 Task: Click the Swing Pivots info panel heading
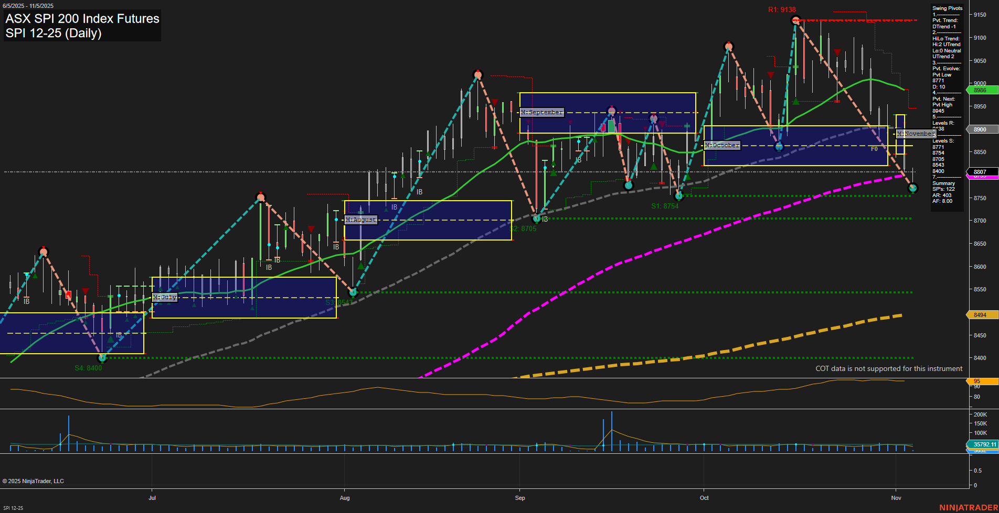tap(947, 8)
